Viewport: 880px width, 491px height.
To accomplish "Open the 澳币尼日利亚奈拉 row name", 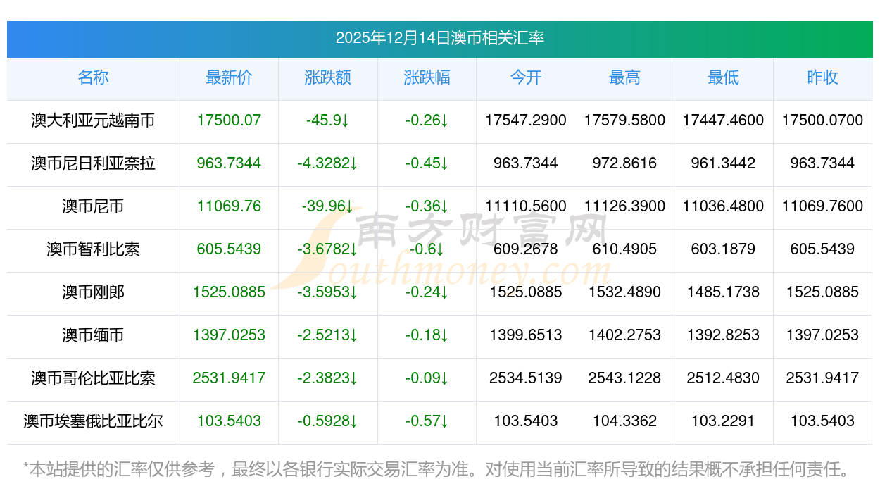I will point(93,163).
